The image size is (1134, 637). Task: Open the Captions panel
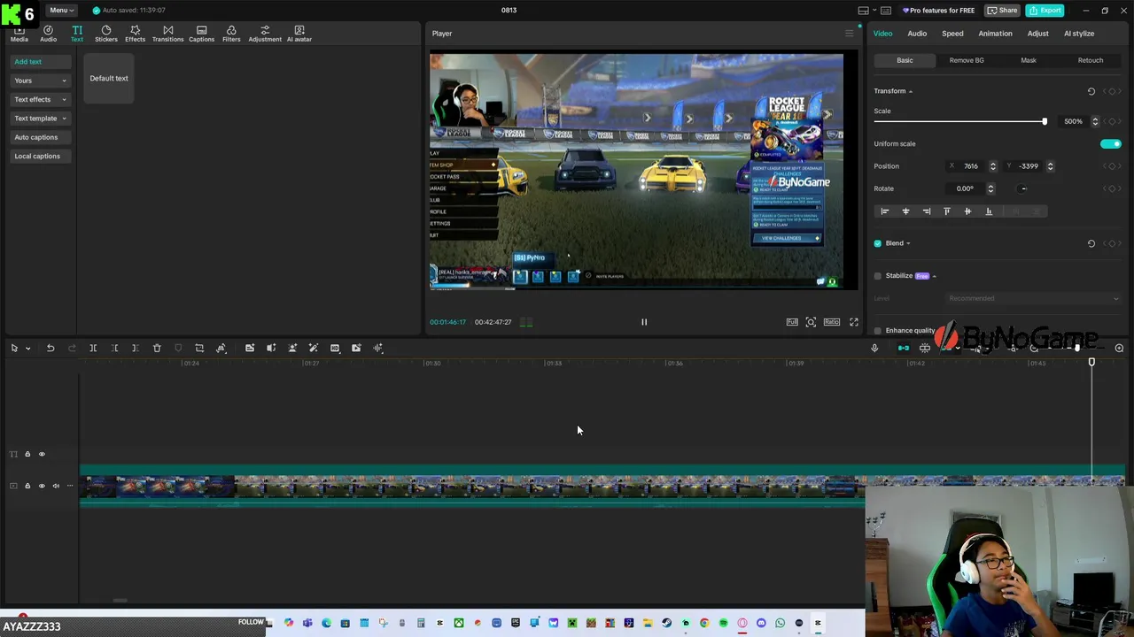tap(201, 34)
